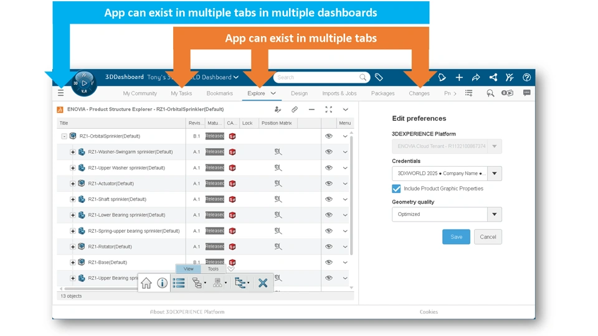The height and width of the screenshot is (336, 598).
Task: Click the user edit icon in widget header
Action: click(278, 110)
